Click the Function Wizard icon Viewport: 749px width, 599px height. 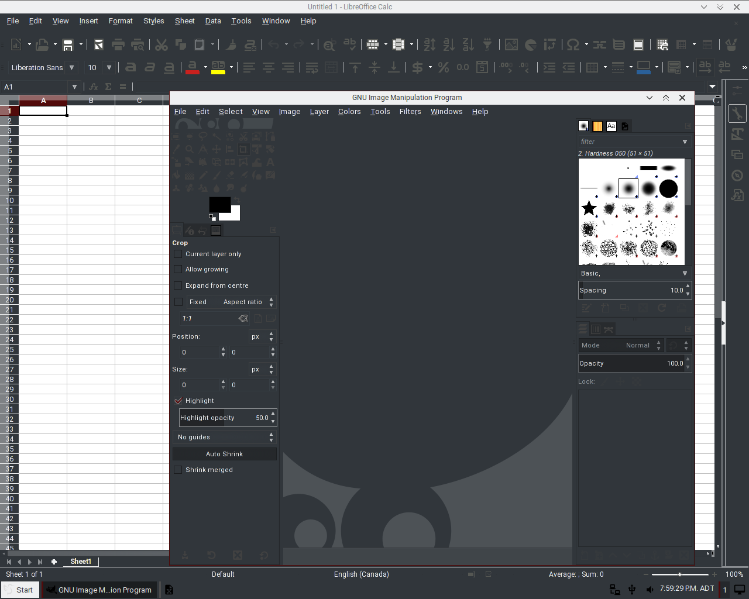pyautogui.click(x=94, y=87)
